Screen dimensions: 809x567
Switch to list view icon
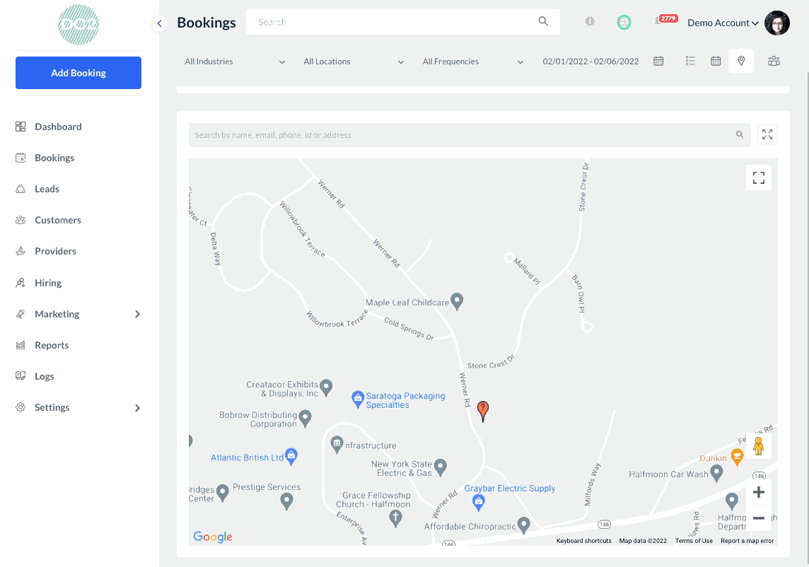point(690,61)
